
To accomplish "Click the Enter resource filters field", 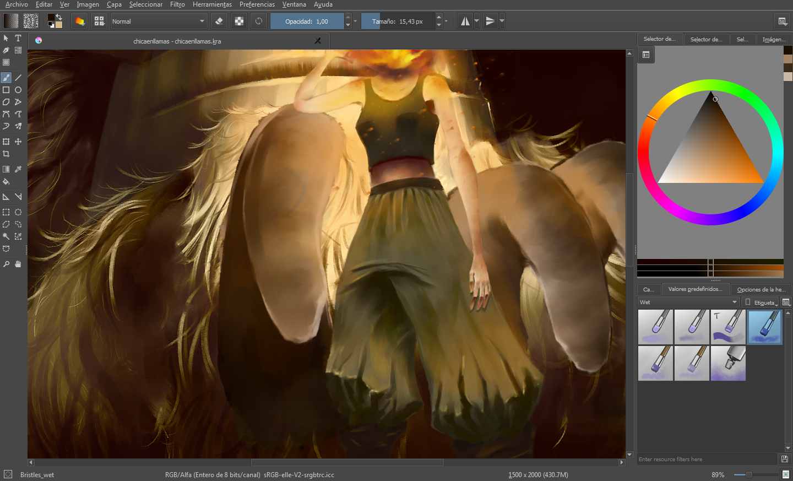I will tap(707, 459).
